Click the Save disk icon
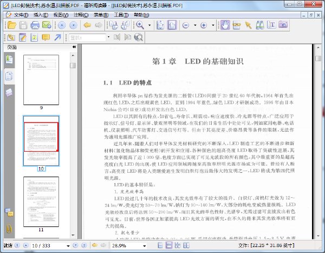This screenshot has width=325, height=253. 23,25
